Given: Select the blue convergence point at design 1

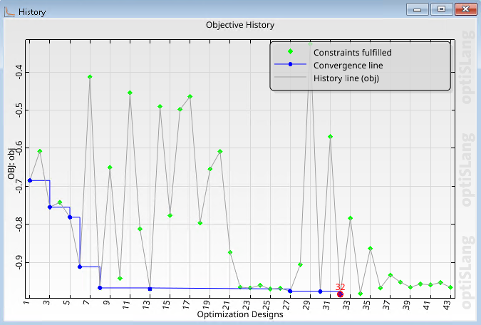Looking at the screenshot, I should point(30,181).
